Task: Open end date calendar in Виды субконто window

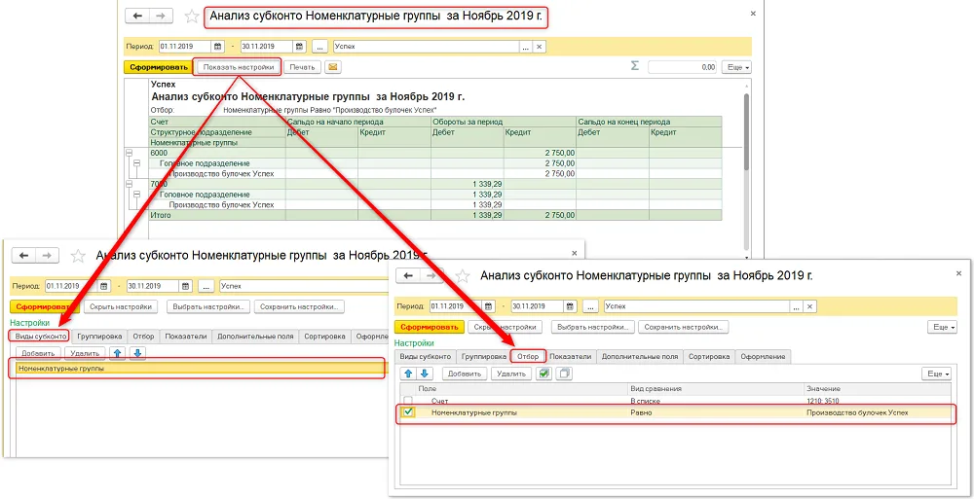Action: tap(186, 286)
